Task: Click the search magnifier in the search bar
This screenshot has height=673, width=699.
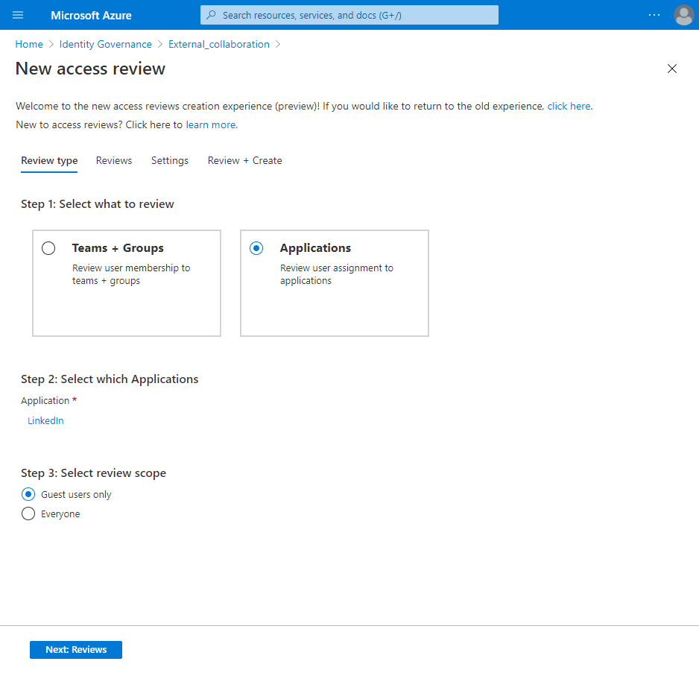Action: pyautogui.click(x=210, y=15)
